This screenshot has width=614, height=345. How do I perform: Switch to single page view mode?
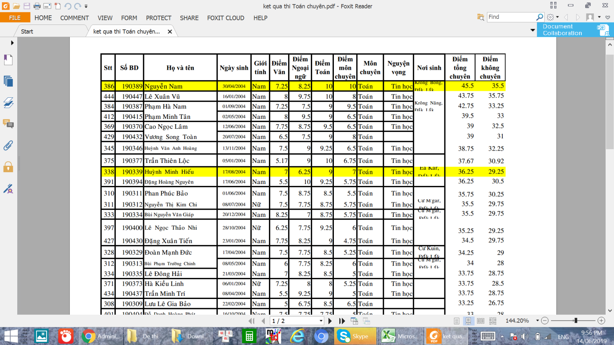click(x=456, y=321)
